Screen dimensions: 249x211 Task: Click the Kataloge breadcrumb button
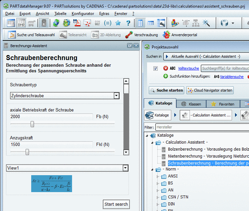tap(158, 115)
